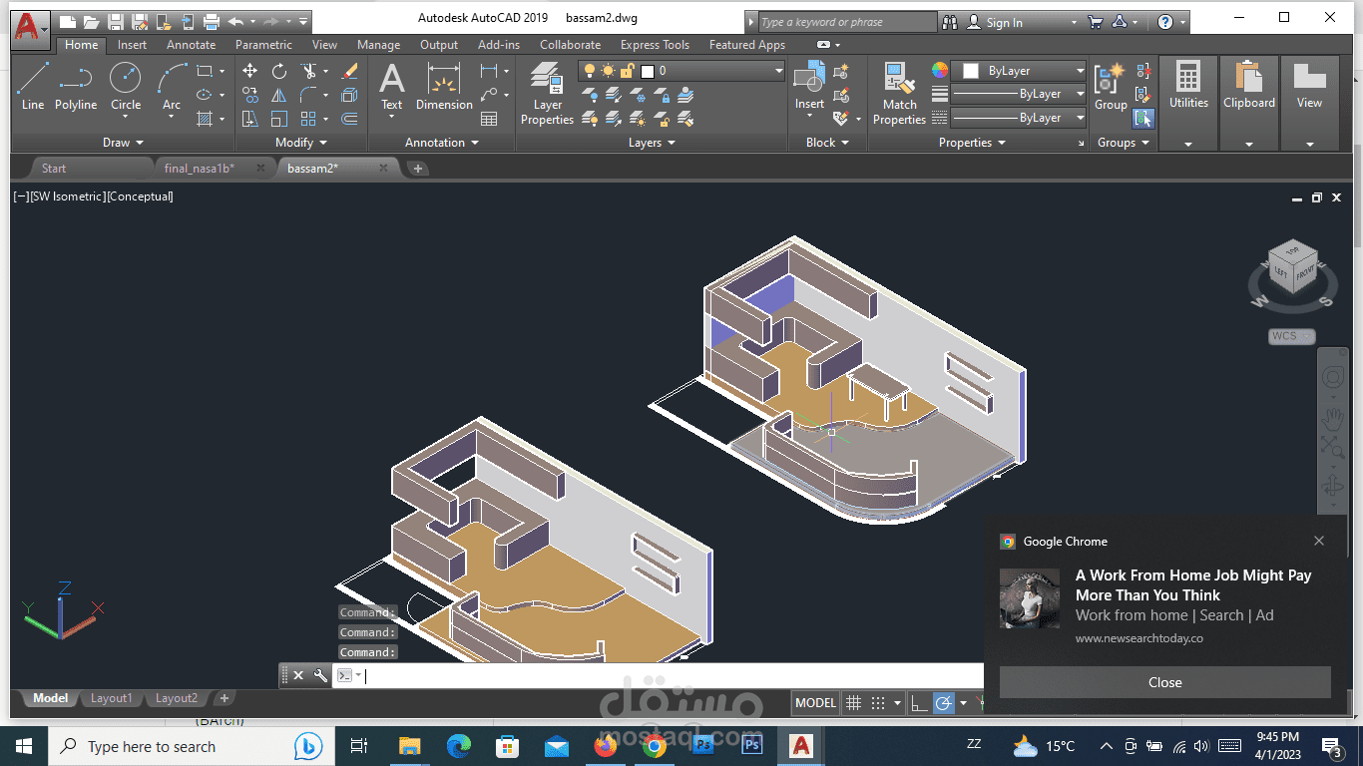Image resolution: width=1363 pixels, height=766 pixels.
Task: Switch to the final_nasa1b drawing tab
Action: (x=200, y=169)
